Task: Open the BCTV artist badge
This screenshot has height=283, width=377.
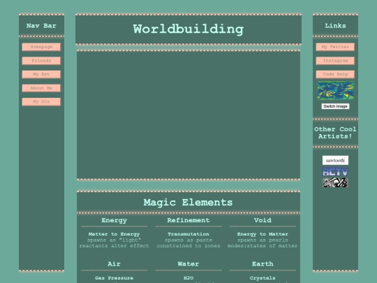Action: tap(335, 172)
